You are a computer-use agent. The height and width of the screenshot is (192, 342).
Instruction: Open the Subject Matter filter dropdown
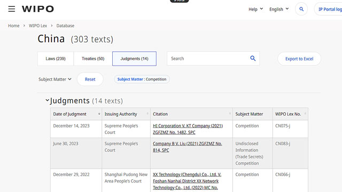point(55,79)
